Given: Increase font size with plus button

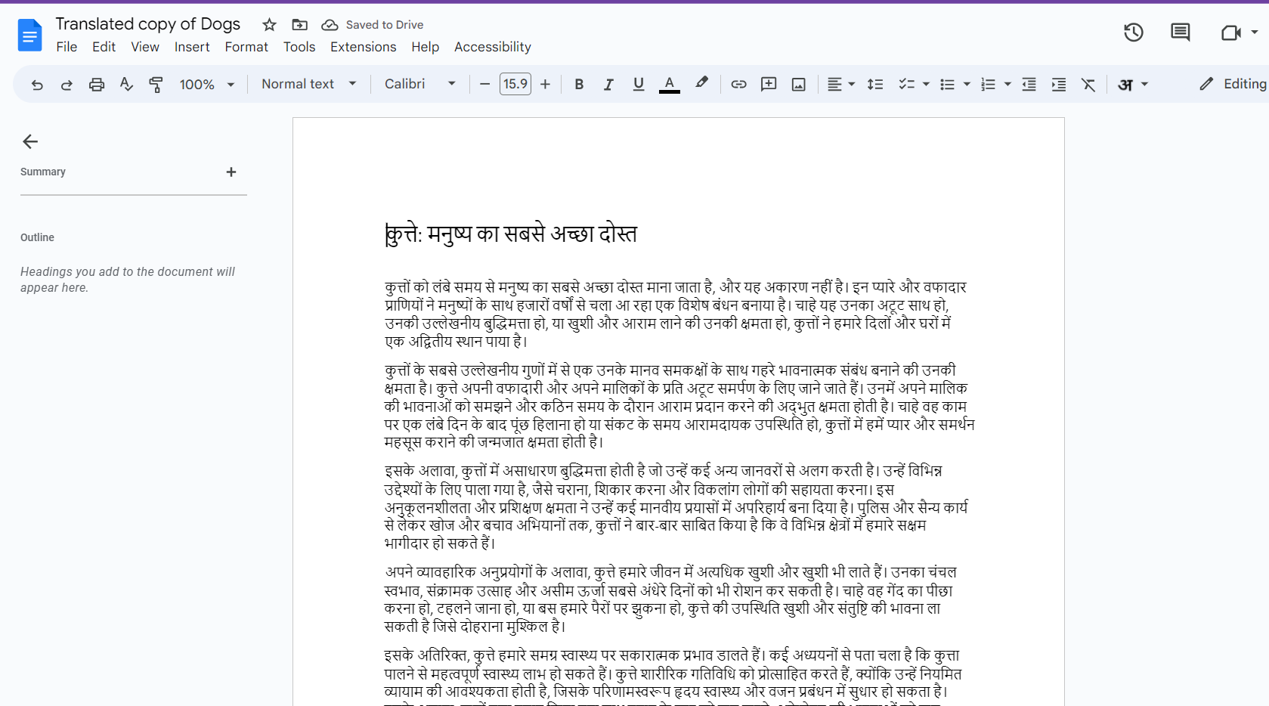Looking at the screenshot, I should click(x=545, y=84).
